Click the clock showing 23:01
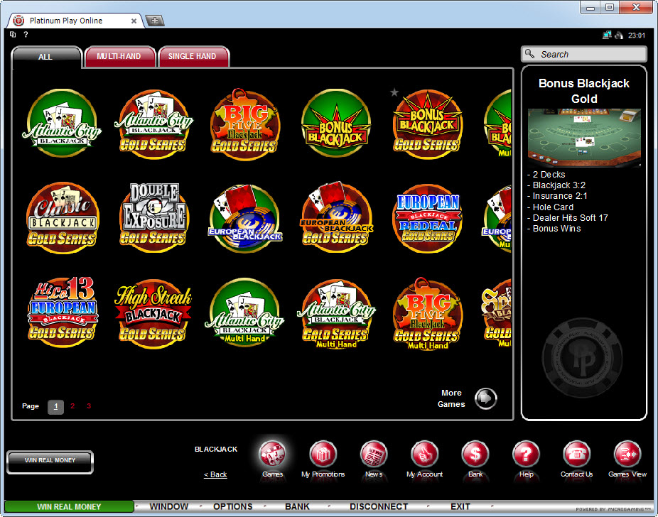The width and height of the screenshot is (658, 517). click(637, 36)
